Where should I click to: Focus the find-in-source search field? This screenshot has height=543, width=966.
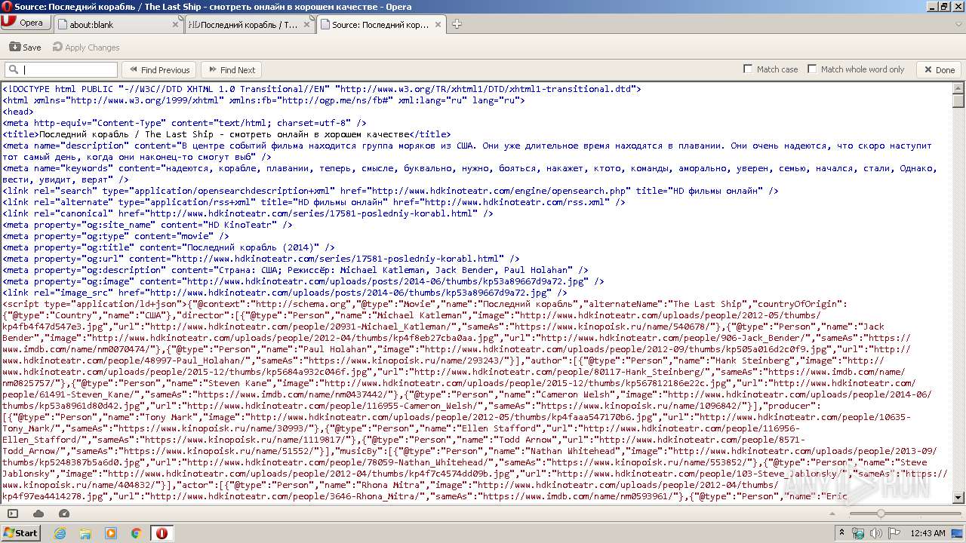[61, 69]
